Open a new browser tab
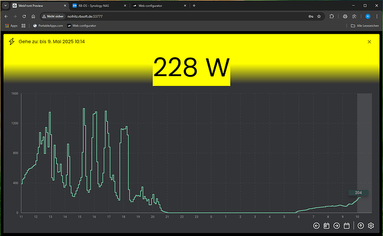The image size is (383, 236). point(194,6)
